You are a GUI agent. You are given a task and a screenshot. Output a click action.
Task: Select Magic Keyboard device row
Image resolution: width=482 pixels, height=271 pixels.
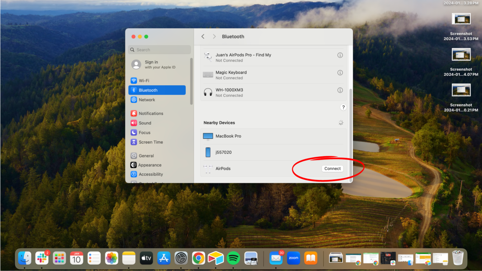click(x=273, y=75)
